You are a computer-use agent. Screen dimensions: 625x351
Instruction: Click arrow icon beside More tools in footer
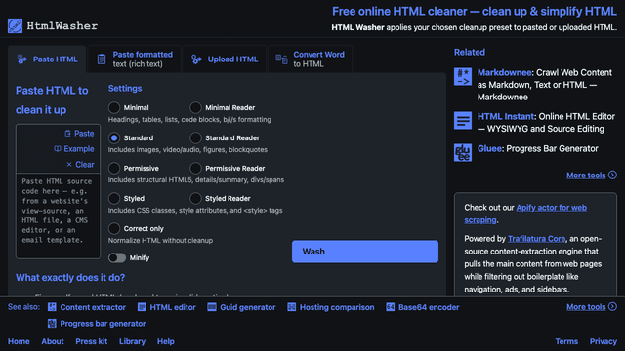[612, 306]
